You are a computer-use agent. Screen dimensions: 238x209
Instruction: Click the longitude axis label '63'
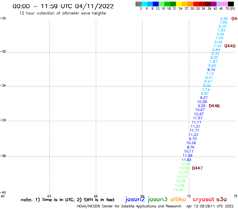pos(49,196)
